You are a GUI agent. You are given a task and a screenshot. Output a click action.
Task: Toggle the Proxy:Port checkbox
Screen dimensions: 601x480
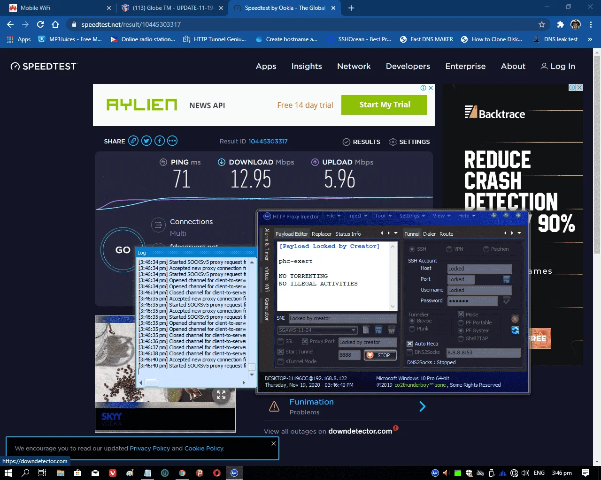[x=305, y=341]
